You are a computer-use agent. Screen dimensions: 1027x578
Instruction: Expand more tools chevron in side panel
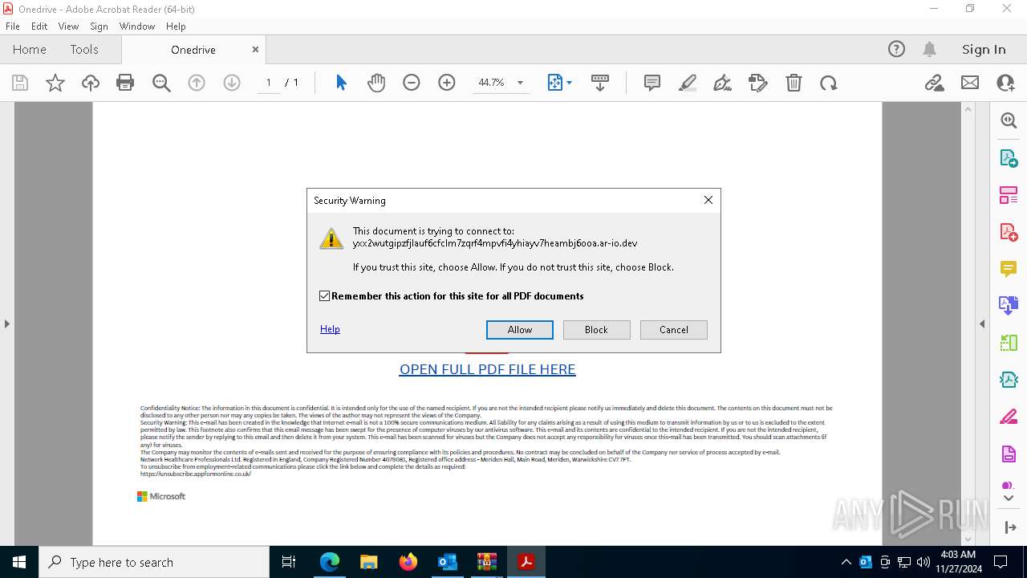click(1009, 499)
